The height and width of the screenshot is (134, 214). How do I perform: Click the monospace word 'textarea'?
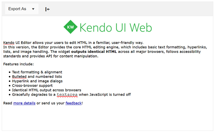[x=67, y=95]
